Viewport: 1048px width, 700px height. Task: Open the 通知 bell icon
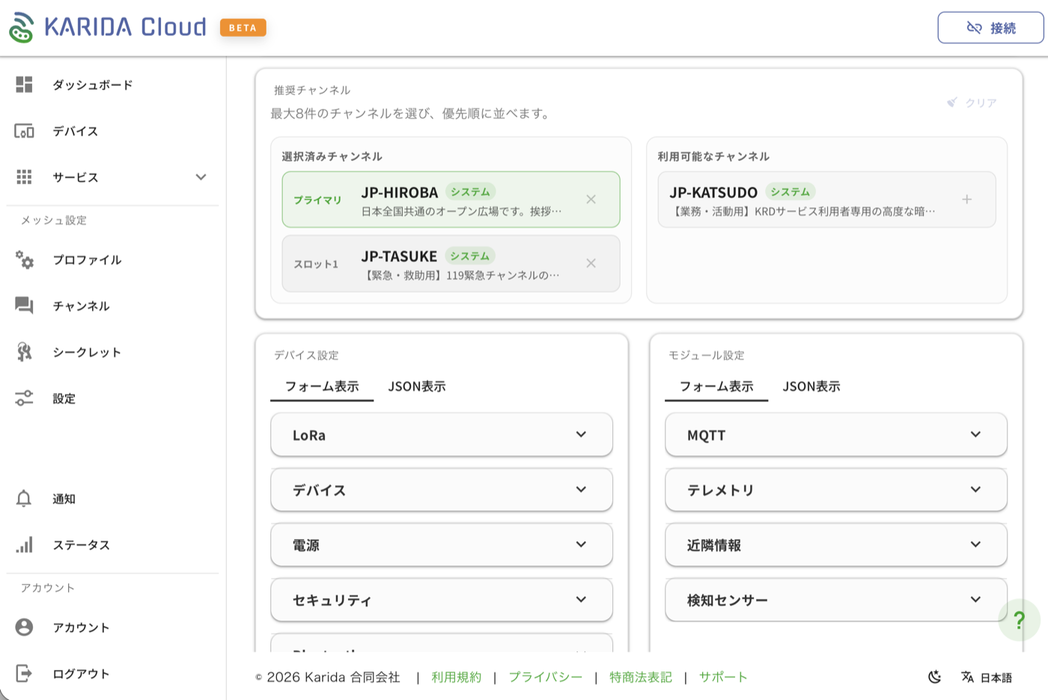click(x=24, y=498)
